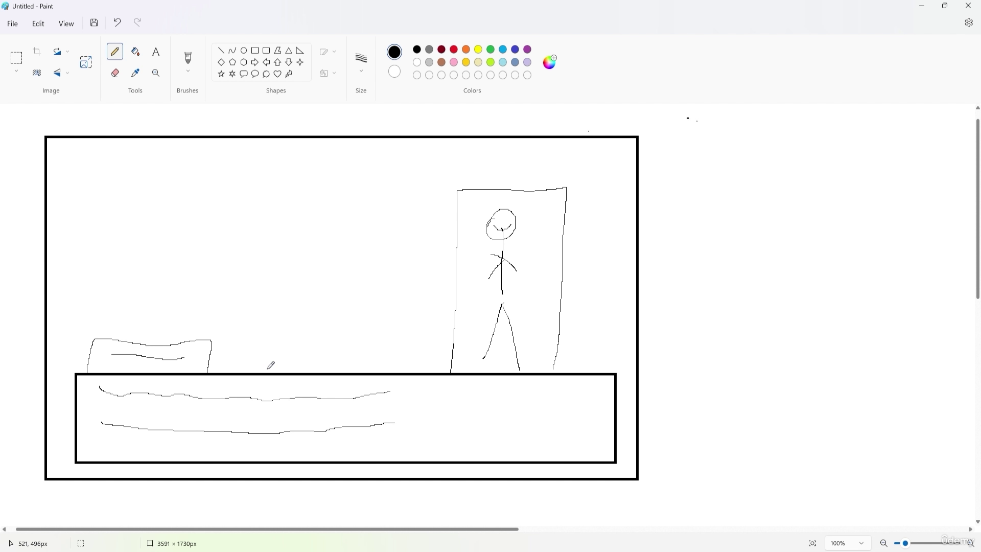Click the Undo button
The height and width of the screenshot is (552, 981).
[117, 22]
